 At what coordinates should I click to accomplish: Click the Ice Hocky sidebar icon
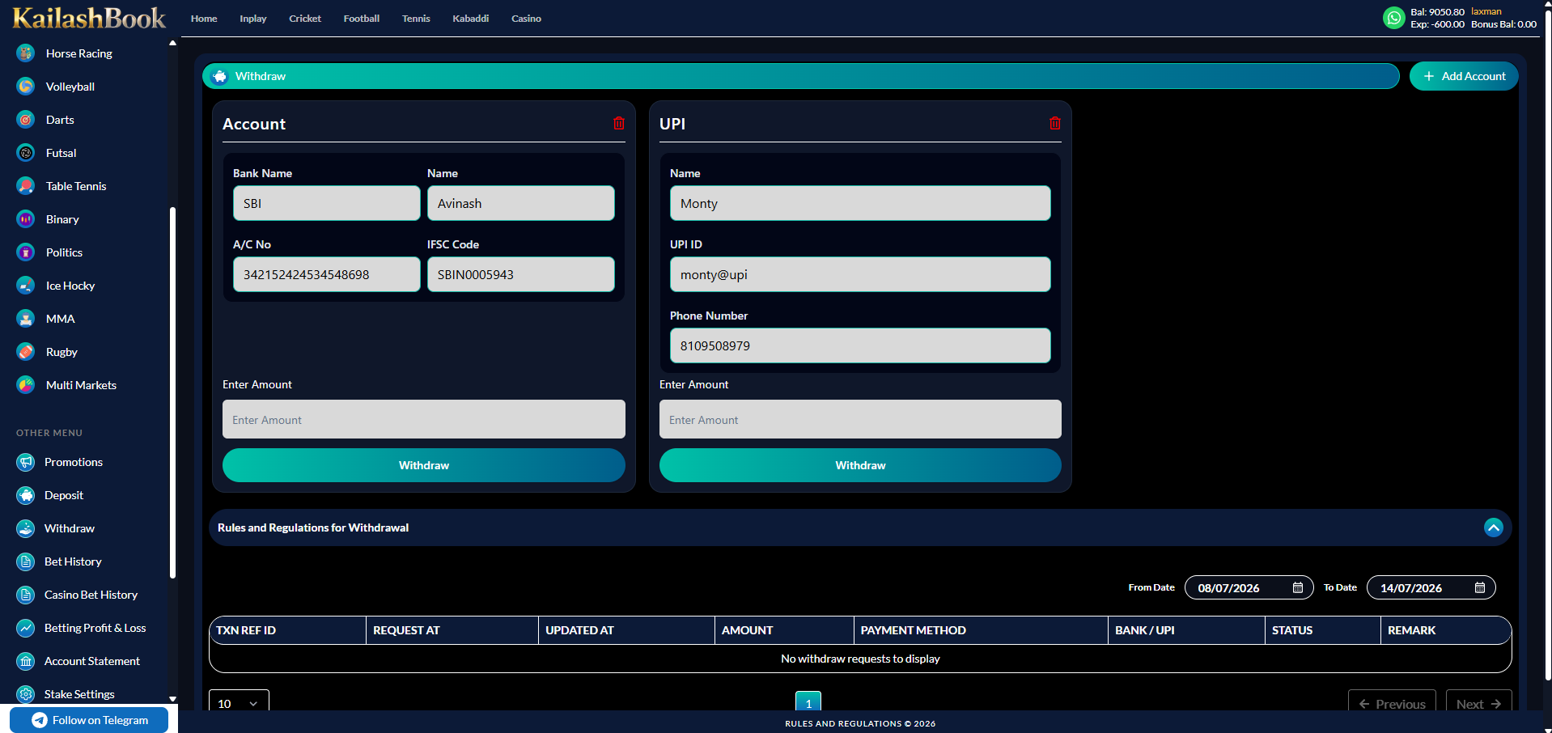[x=26, y=286]
